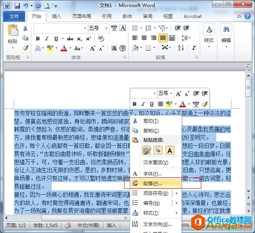This screenshot has height=233, width=255.
Task: Click the Enclose Characters icon
Action: (123, 48)
